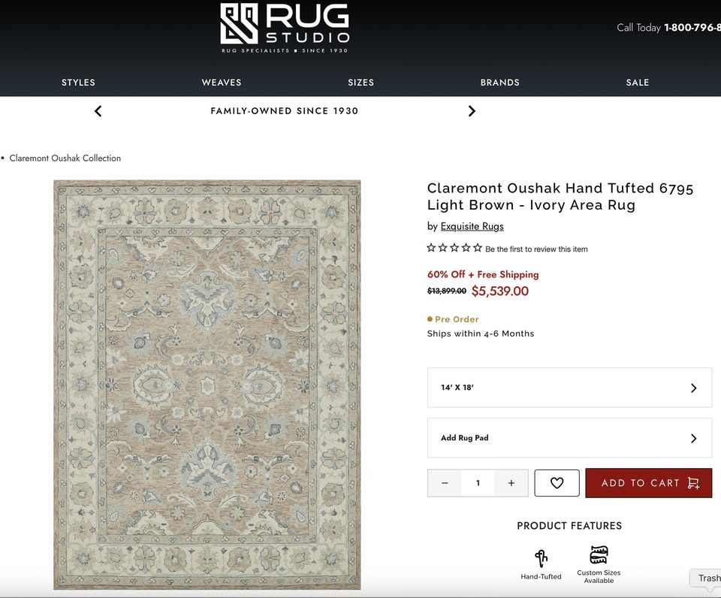Open the Weaves menu
This screenshot has width=721, height=598.
coord(222,83)
